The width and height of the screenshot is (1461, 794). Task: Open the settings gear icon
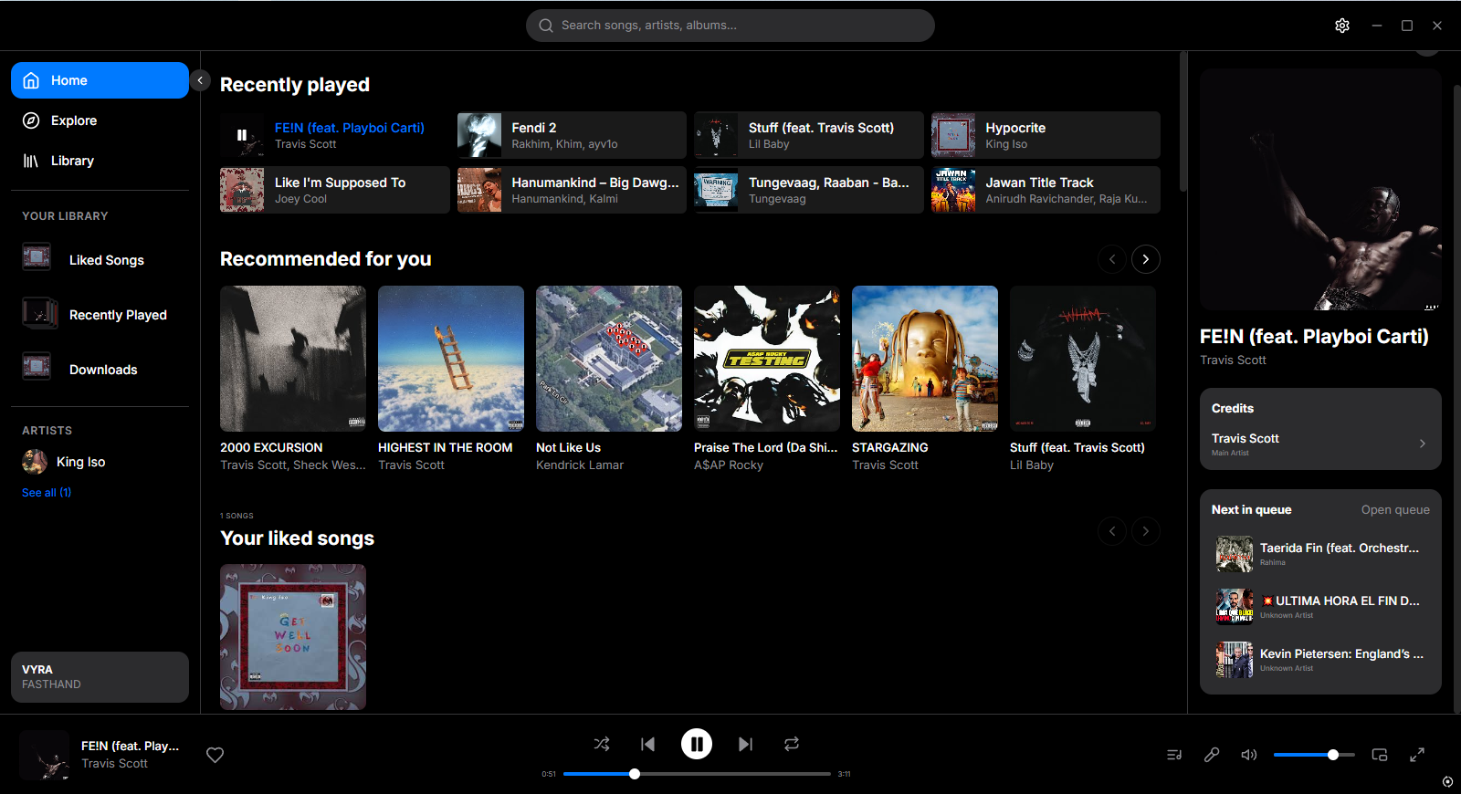[x=1341, y=26]
